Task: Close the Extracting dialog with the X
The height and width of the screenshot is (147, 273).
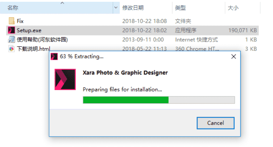Action: pos(234,57)
